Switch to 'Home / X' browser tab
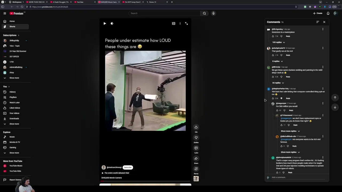Screen dimensions: 342x192 [x=157, y=2]
